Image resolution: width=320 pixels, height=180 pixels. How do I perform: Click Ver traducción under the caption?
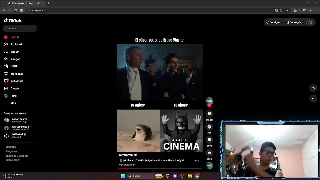127,165
